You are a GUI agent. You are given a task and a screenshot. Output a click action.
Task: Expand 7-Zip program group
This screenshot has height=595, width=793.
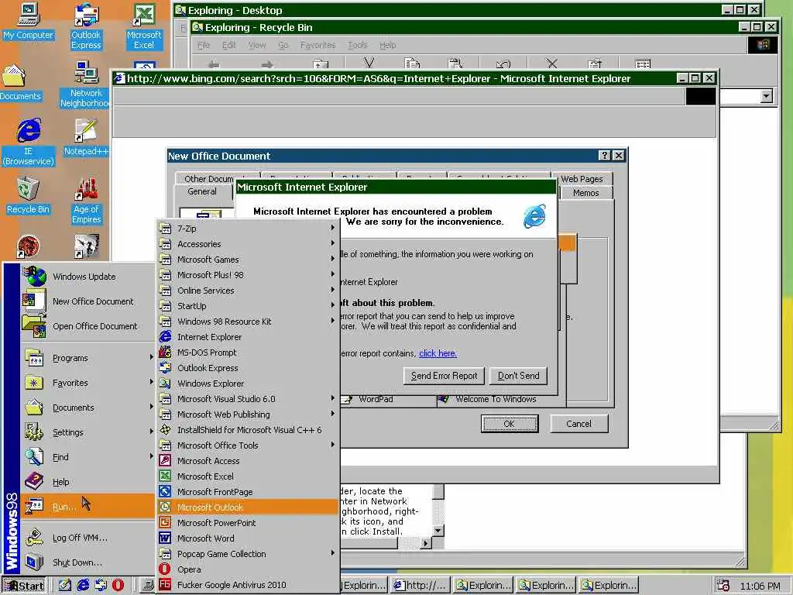pos(247,229)
